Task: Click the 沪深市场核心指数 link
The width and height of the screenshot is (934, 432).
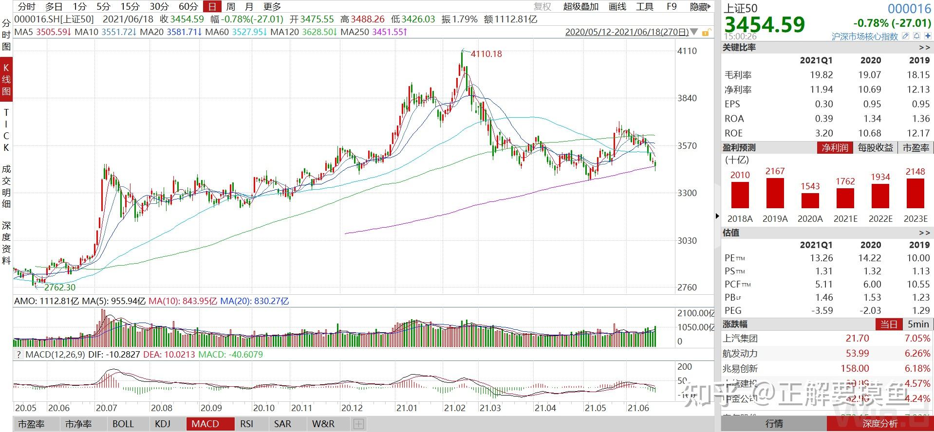Action: (x=865, y=36)
